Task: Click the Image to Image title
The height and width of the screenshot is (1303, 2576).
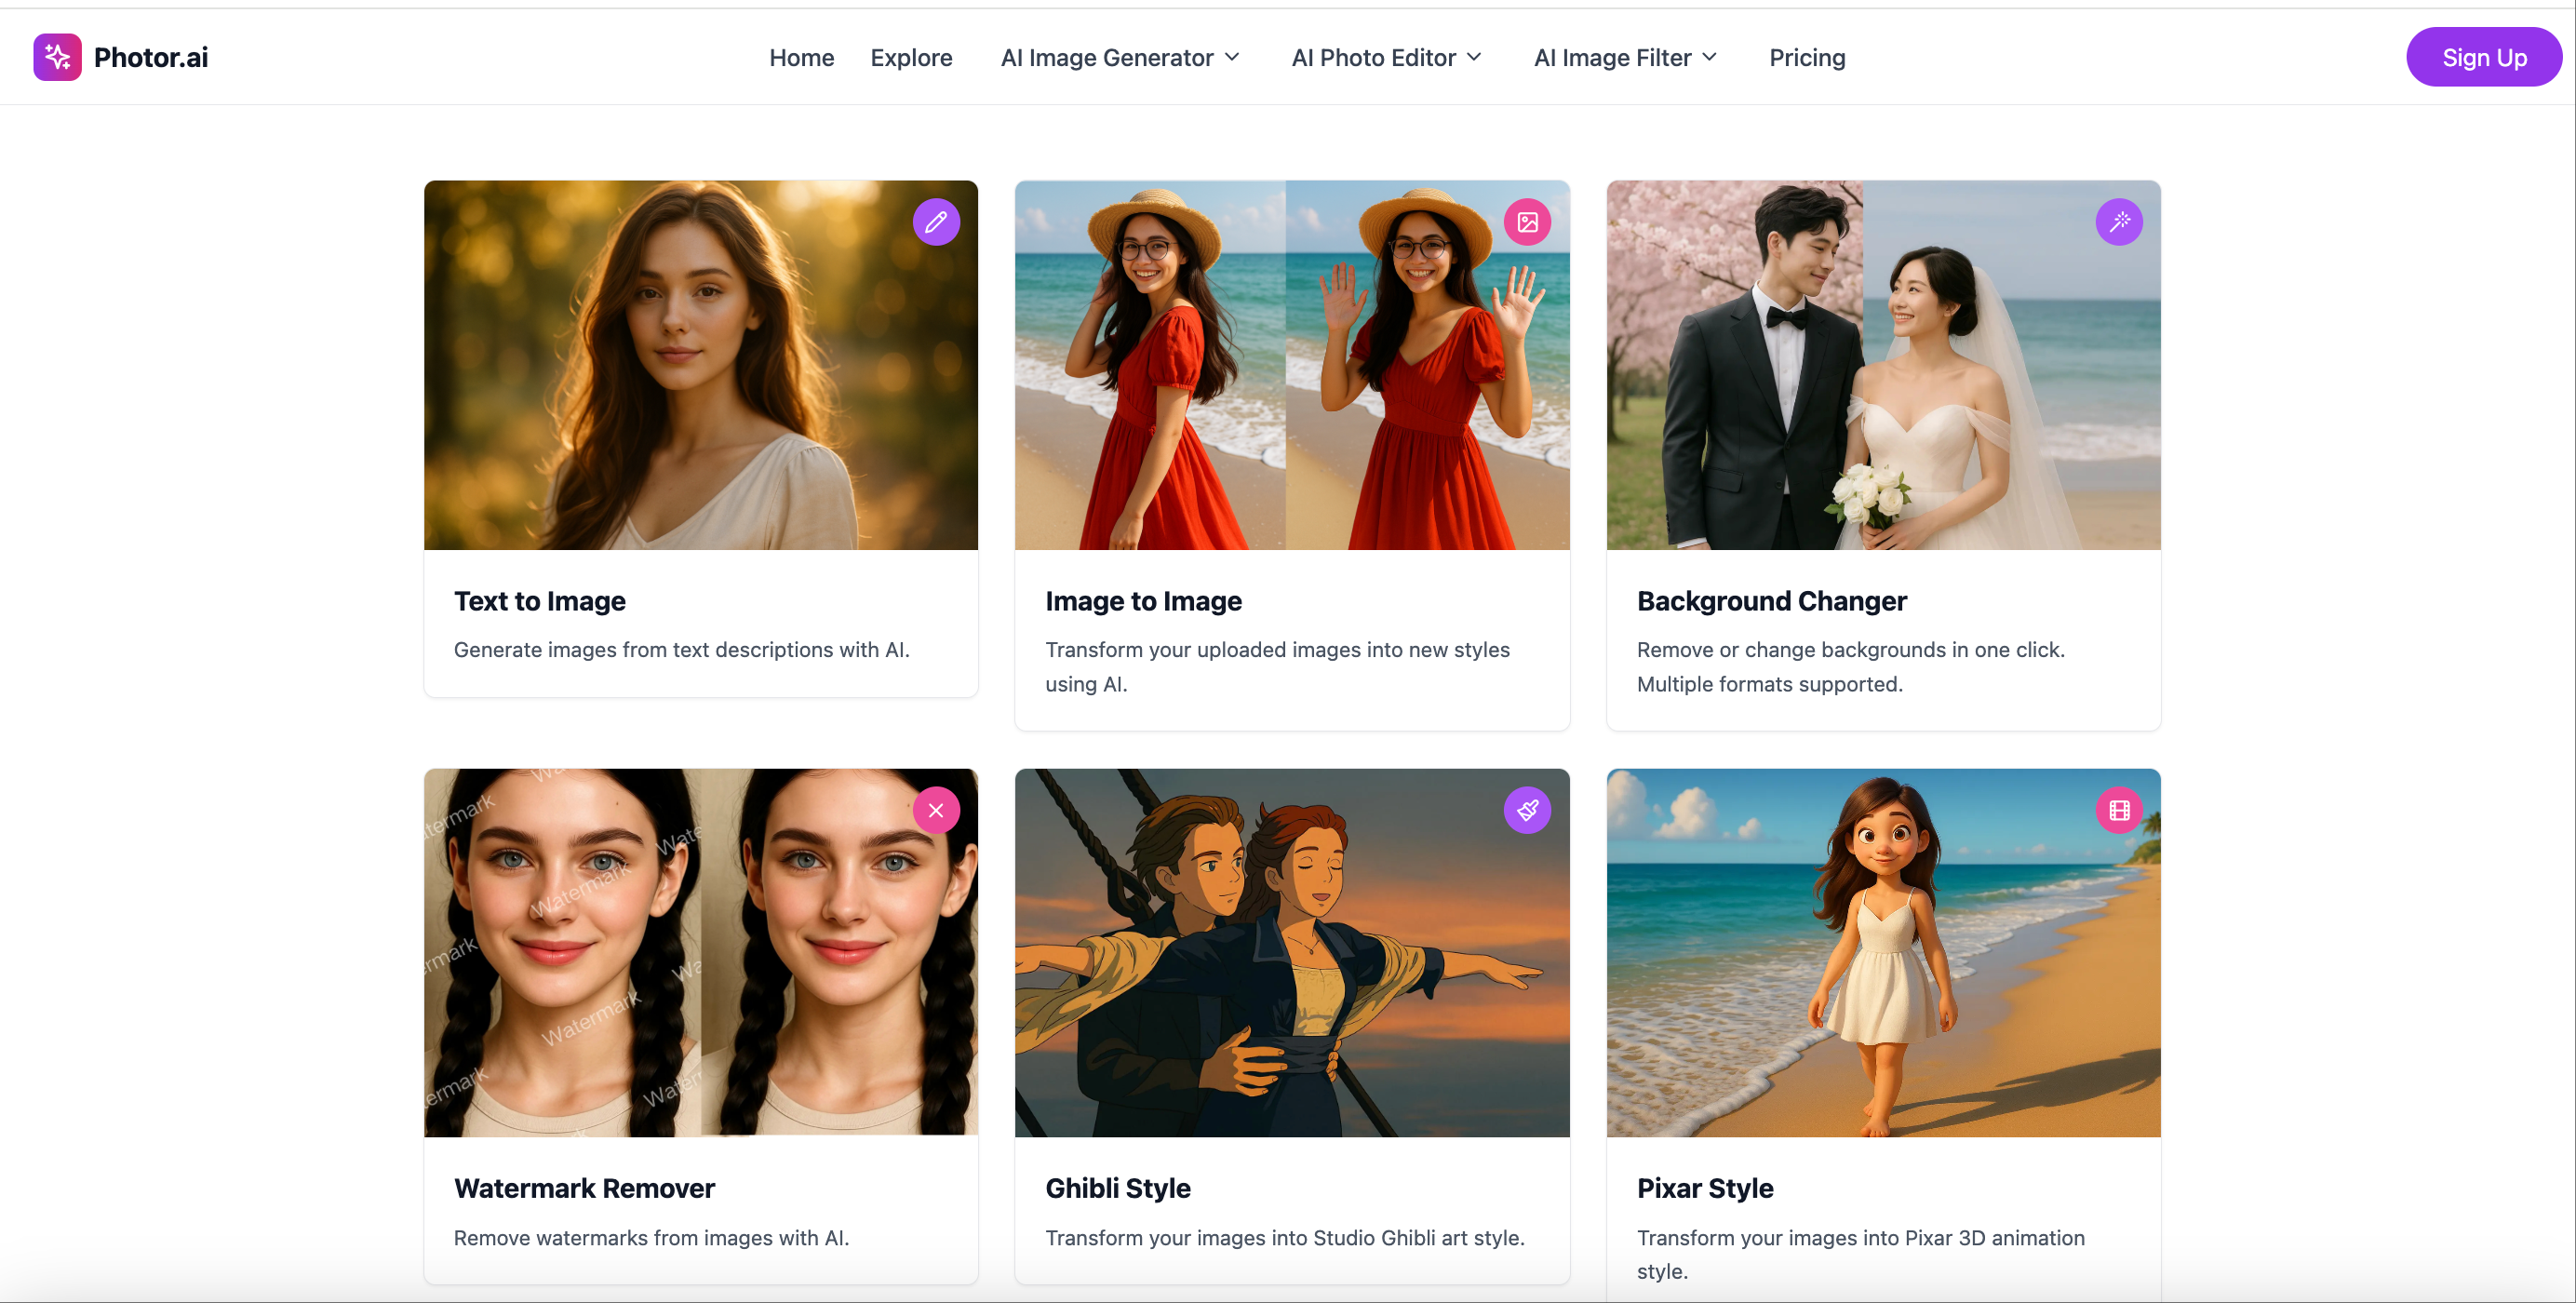Action: point(1143,601)
